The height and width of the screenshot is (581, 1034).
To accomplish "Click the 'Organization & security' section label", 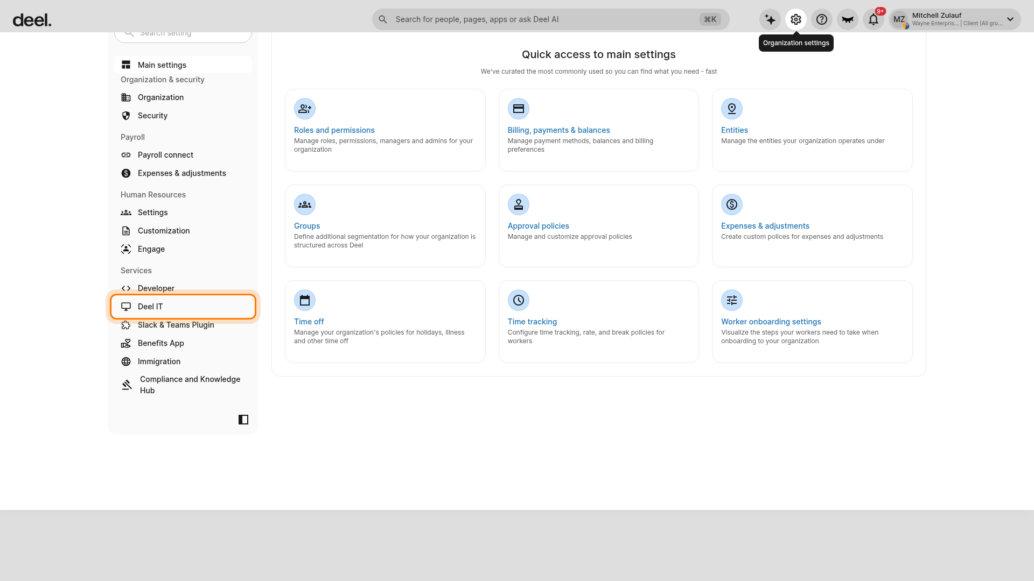I will point(163,80).
